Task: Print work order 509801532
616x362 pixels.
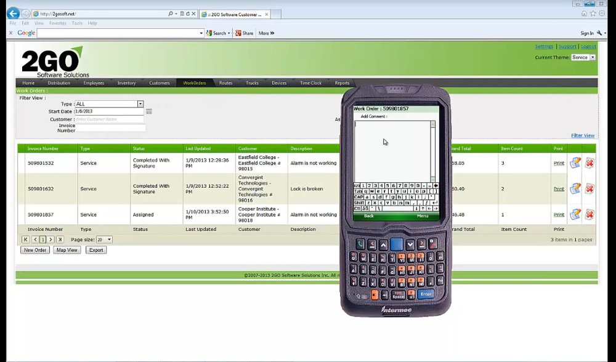Action: pyautogui.click(x=559, y=163)
